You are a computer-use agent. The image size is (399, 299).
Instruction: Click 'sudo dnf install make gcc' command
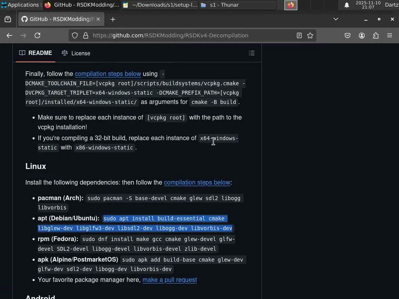point(137,244)
